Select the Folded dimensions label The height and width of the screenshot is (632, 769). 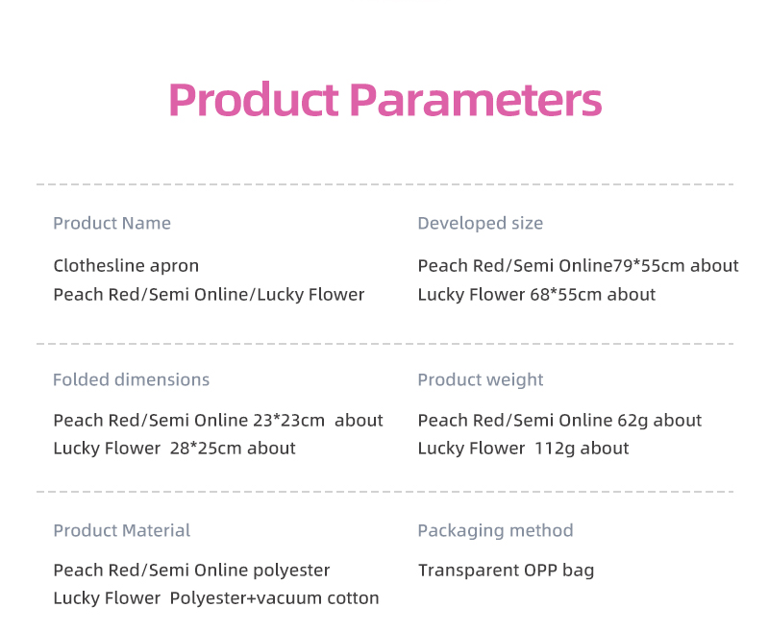click(131, 379)
